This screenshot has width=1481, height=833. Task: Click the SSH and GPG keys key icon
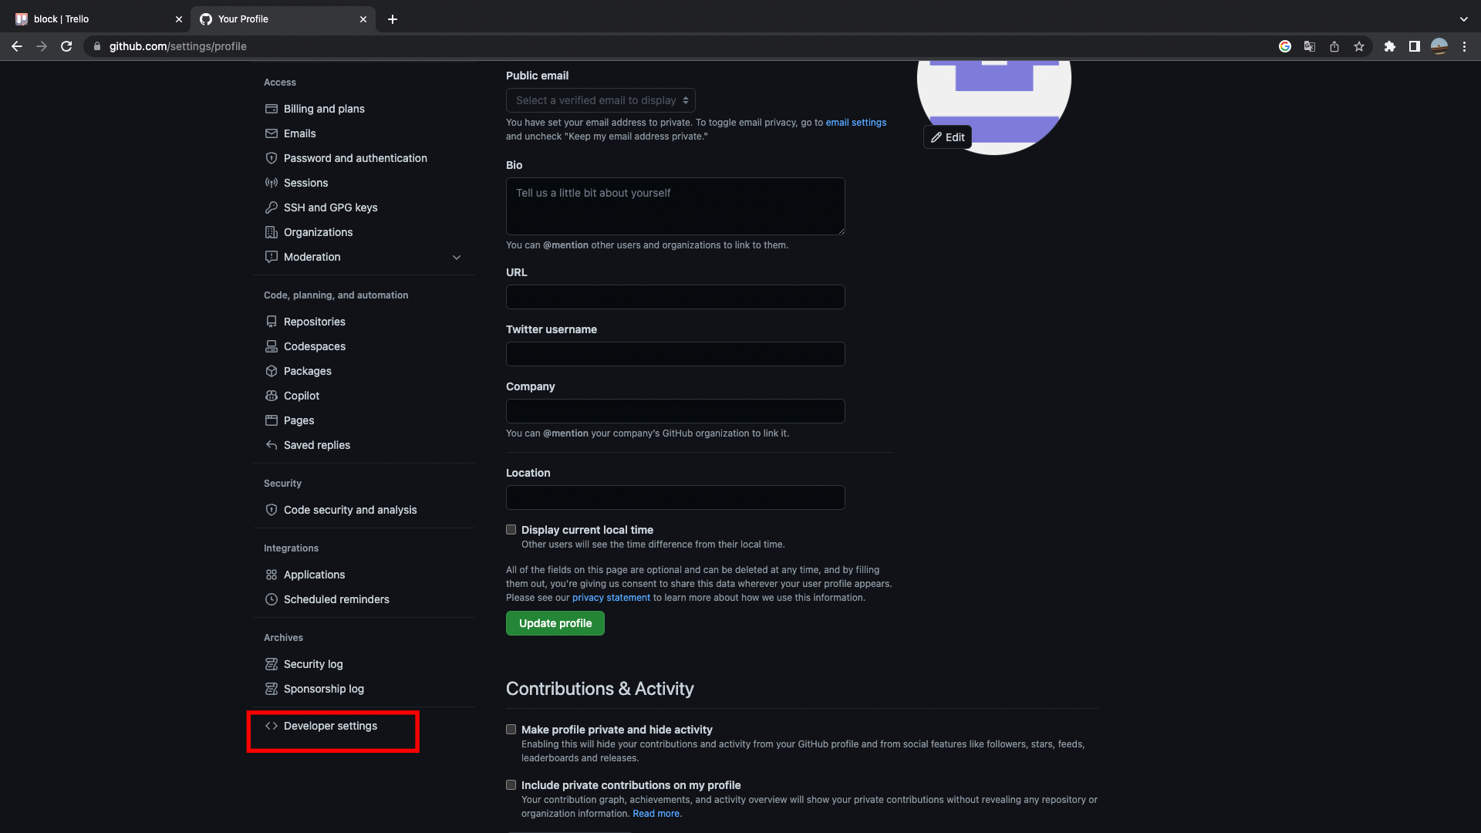pos(272,207)
